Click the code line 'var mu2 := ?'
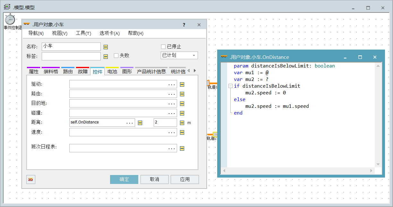Image resolution: width=393 pixels, height=207 pixels. (x=251, y=79)
